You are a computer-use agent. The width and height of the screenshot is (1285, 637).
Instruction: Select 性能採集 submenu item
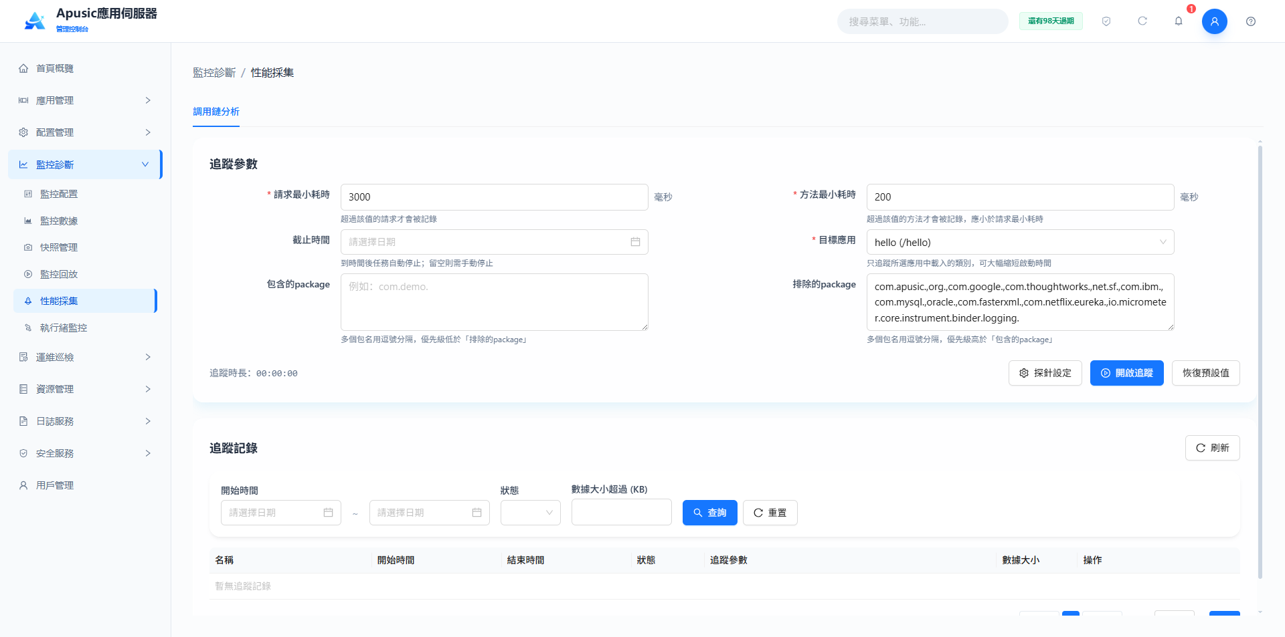tap(85, 301)
